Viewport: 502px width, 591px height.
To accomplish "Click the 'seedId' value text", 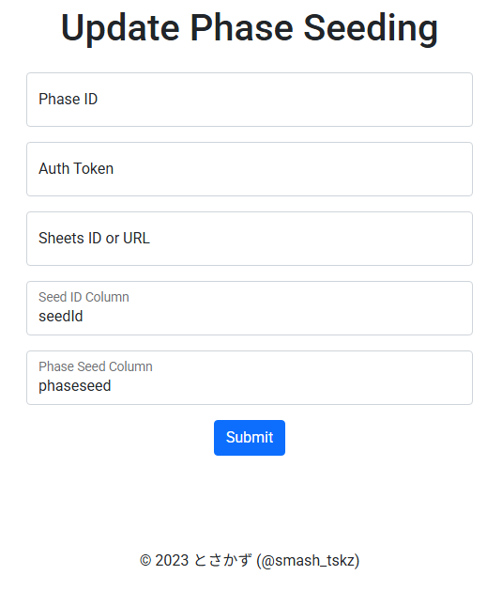I will pos(61,318).
